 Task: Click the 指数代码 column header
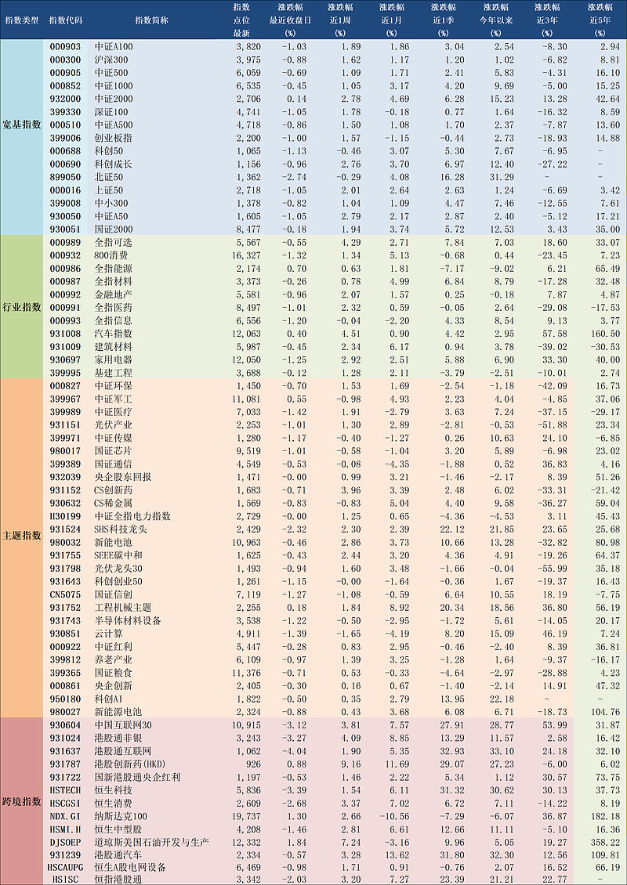tap(64, 20)
